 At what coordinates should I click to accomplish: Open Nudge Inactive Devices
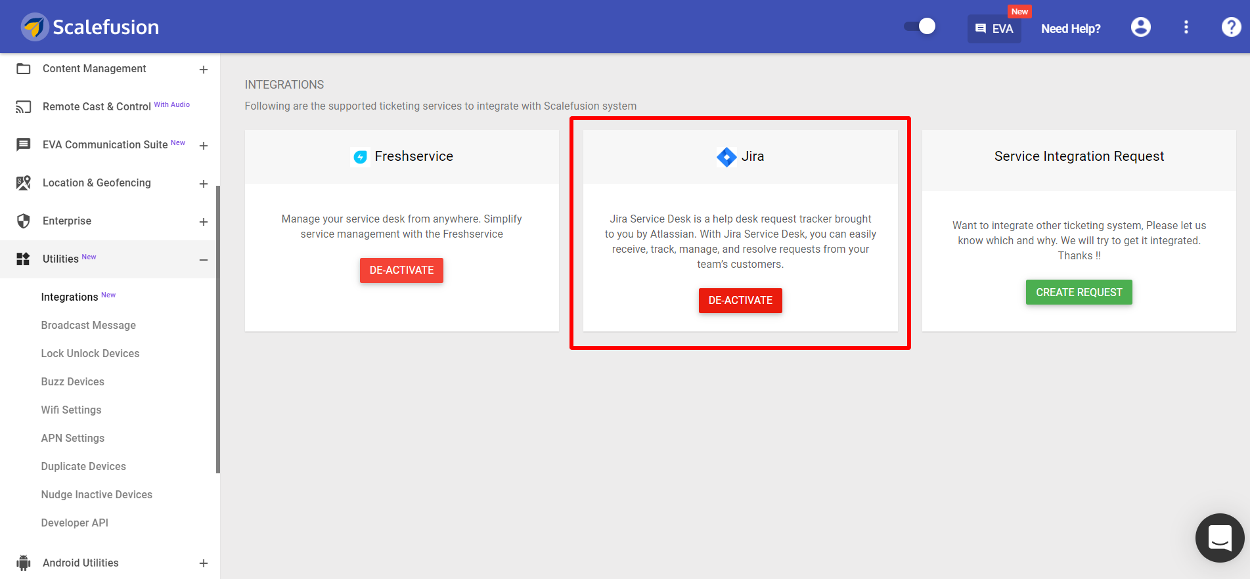click(97, 494)
